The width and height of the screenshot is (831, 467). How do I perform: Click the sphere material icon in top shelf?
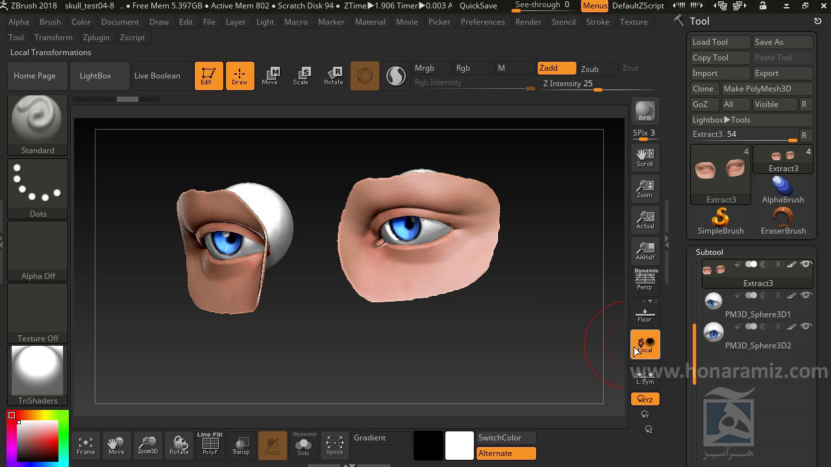click(x=365, y=76)
